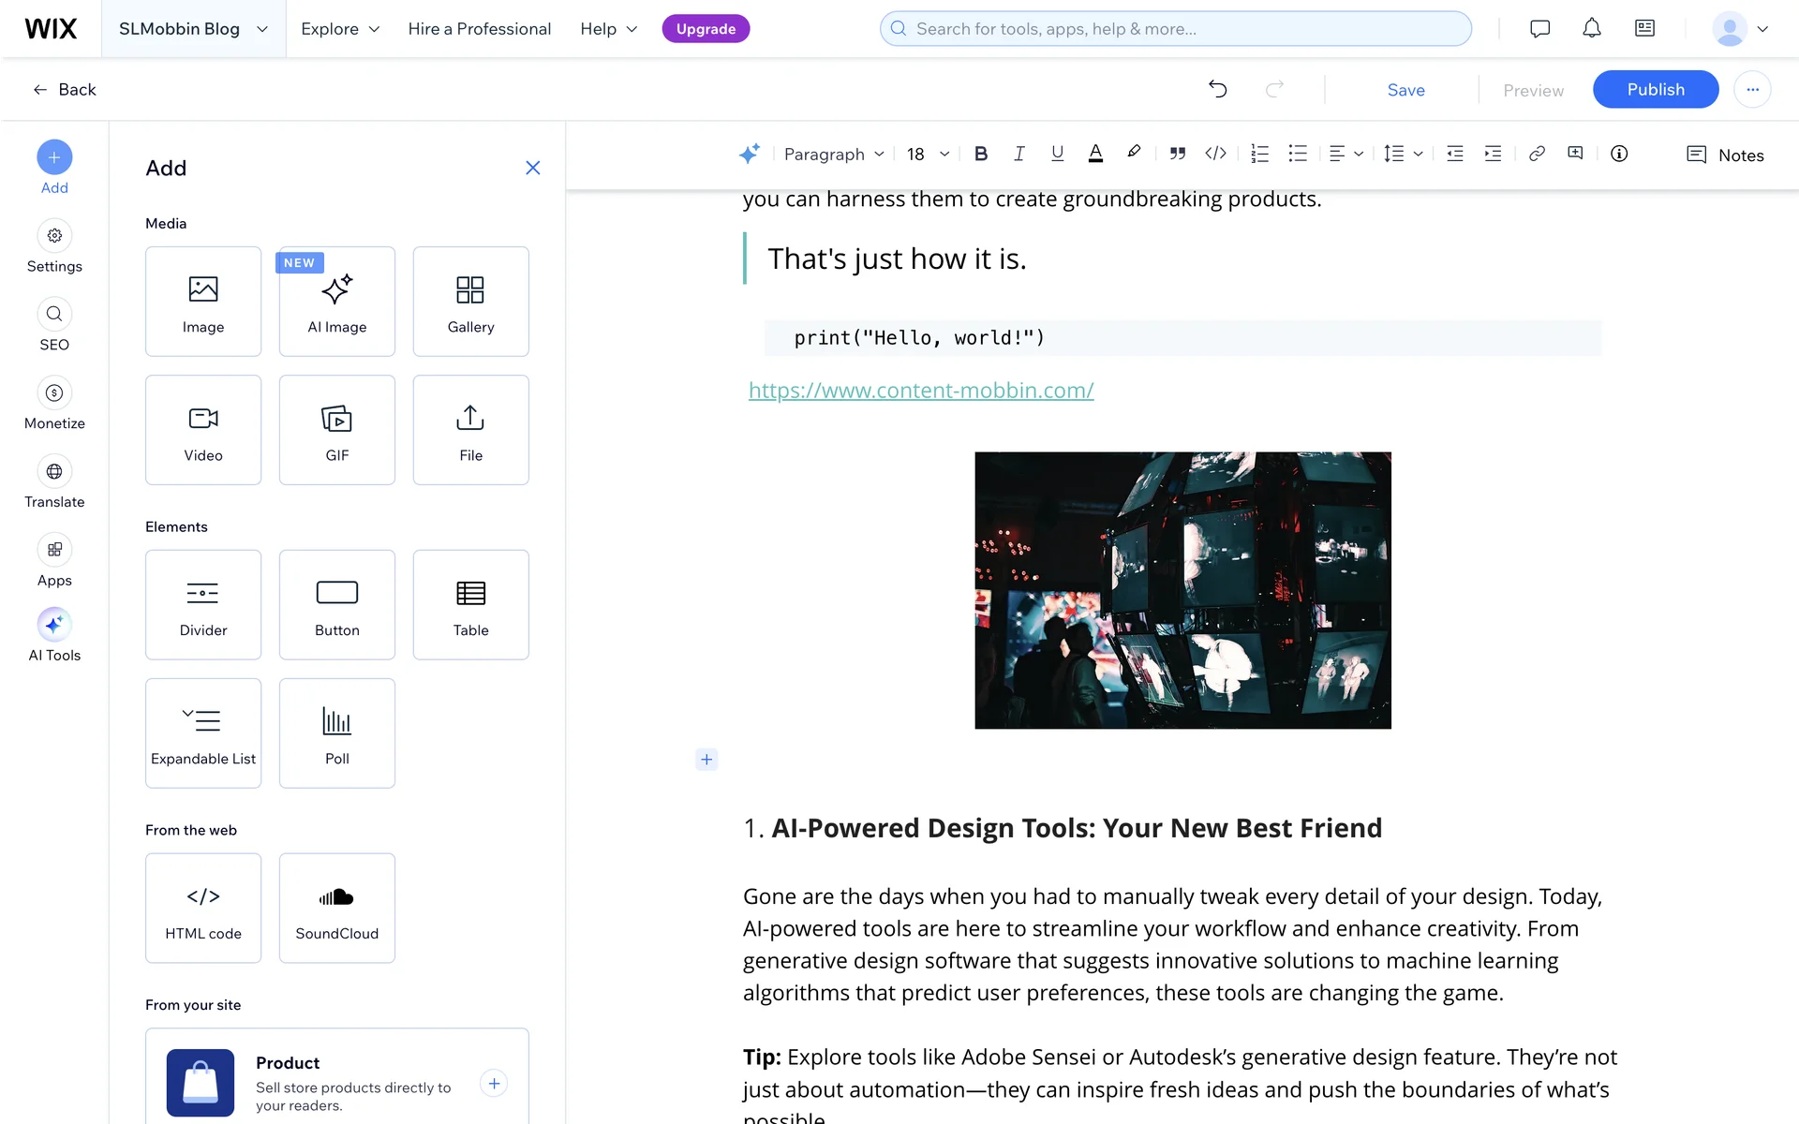Click the code block toolbar icon
This screenshot has width=1799, height=1124.
(1215, 154)
